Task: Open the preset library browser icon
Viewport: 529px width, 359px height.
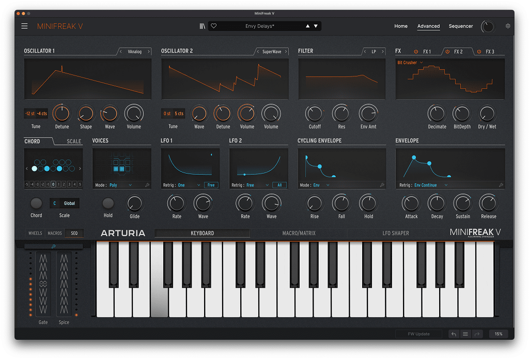Action: (x=202, y=26)
